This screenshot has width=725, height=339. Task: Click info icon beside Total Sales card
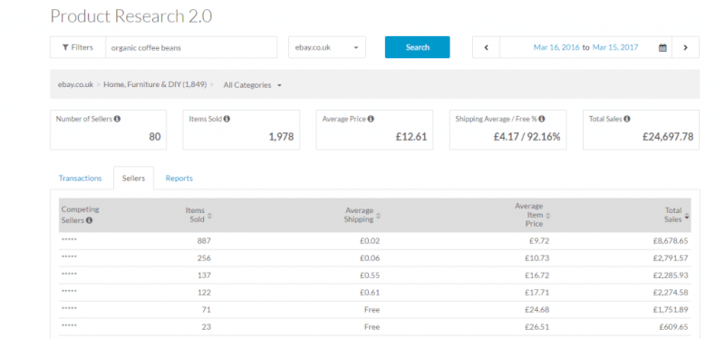click(x=626, y=119)
